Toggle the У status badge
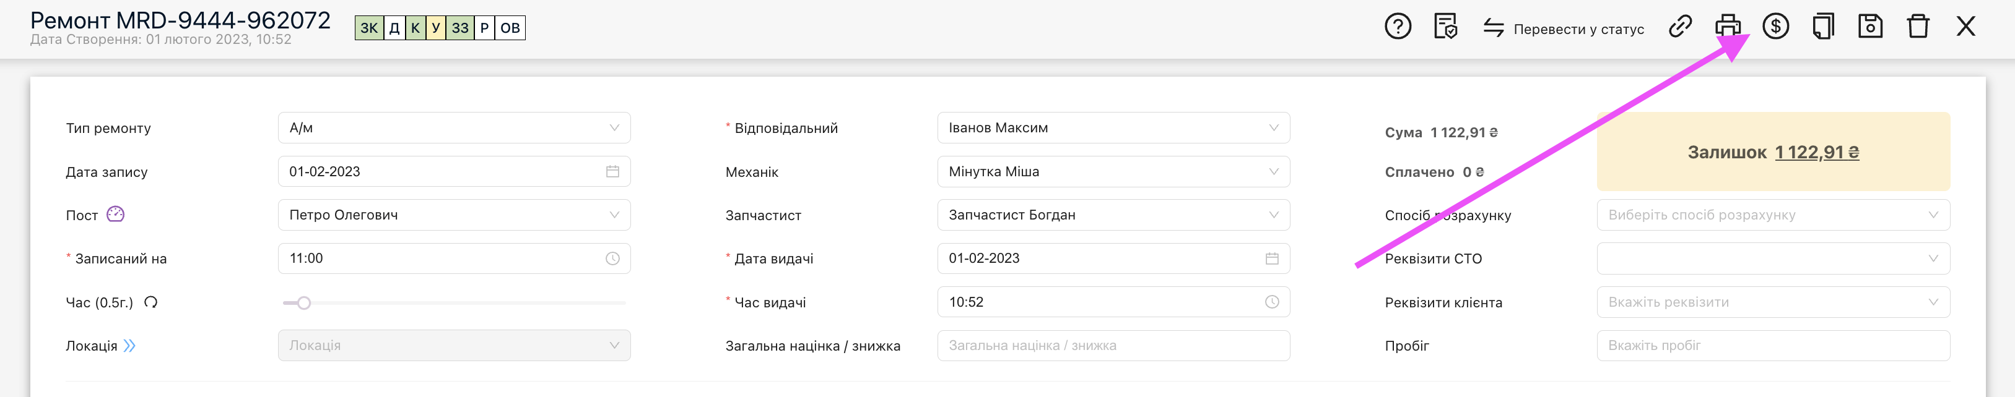Viewport: 2015px width, 397px height. coord(436,28)
